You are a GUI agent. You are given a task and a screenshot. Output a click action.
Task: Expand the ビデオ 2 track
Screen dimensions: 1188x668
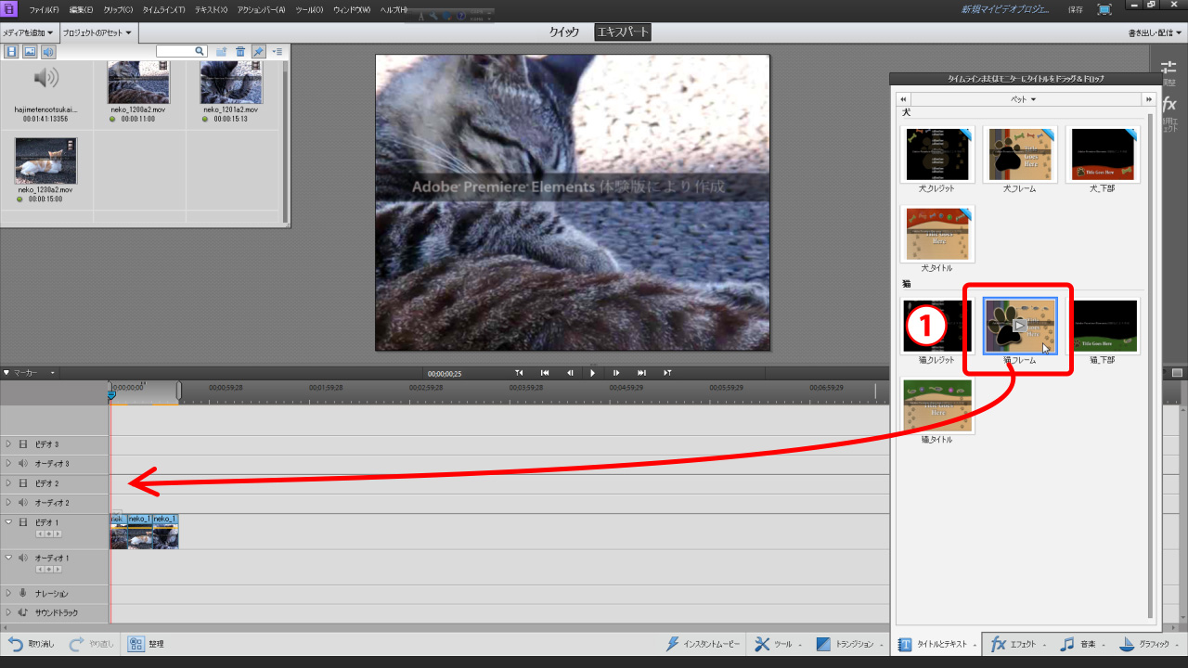pyautogui.click(x=8, y=483)
